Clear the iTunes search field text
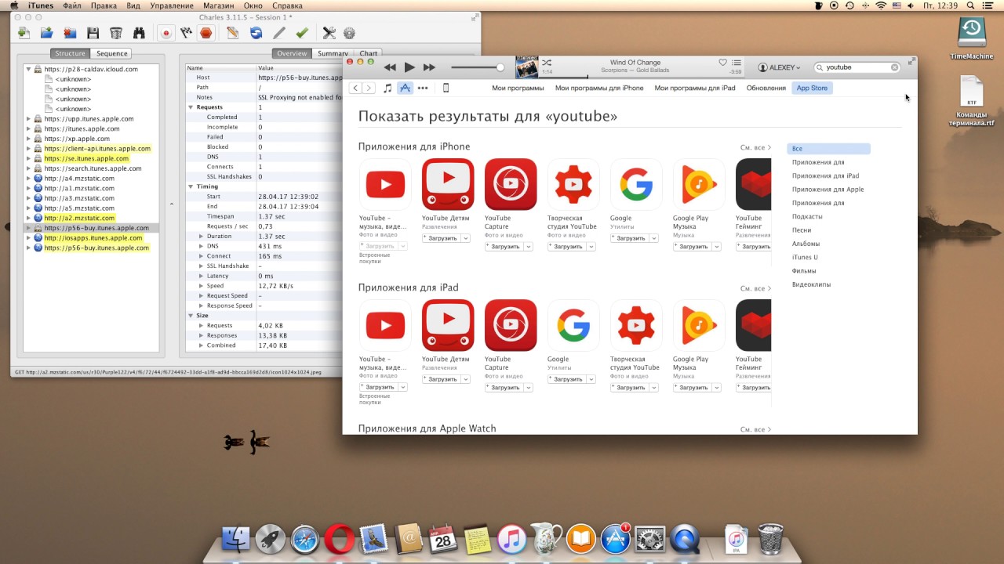The width and height of the screenshot is (1004, 564). (894, 67)
